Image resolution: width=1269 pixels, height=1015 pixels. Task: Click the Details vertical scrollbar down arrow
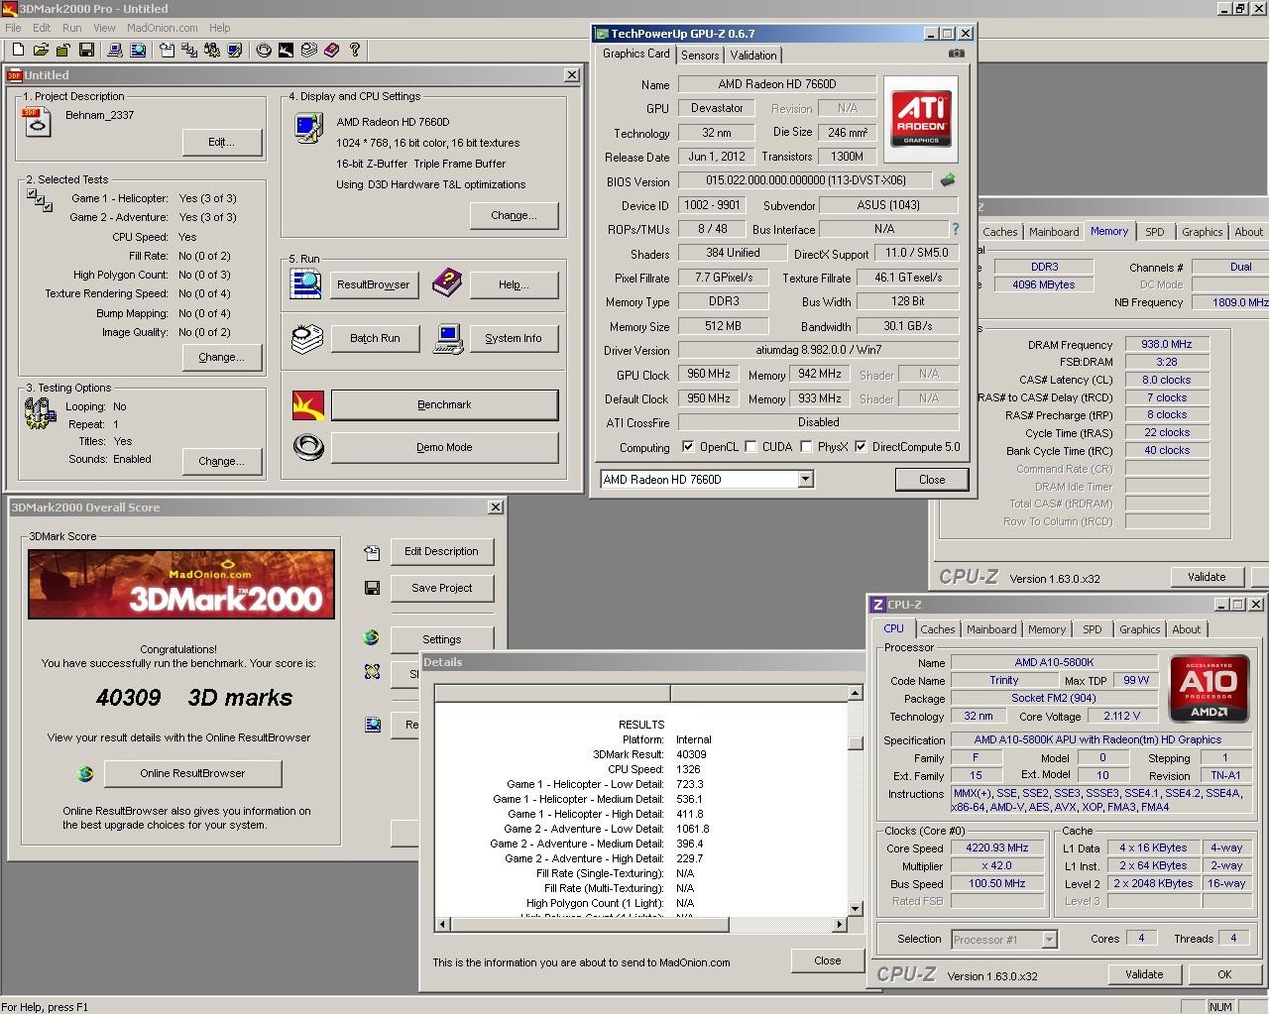[x=856, y=908]
